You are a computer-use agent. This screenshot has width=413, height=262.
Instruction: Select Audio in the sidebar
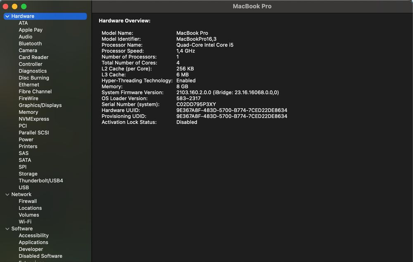click(26, 37)
